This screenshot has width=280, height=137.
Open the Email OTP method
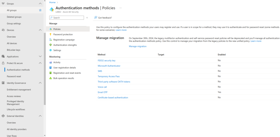click(103, 92)
